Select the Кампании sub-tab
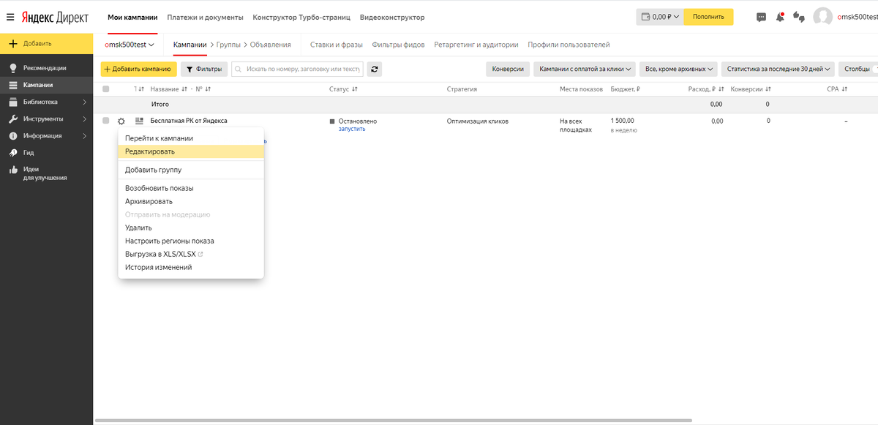878x425 pixels. pyautogui.click(x=190, y=45)
